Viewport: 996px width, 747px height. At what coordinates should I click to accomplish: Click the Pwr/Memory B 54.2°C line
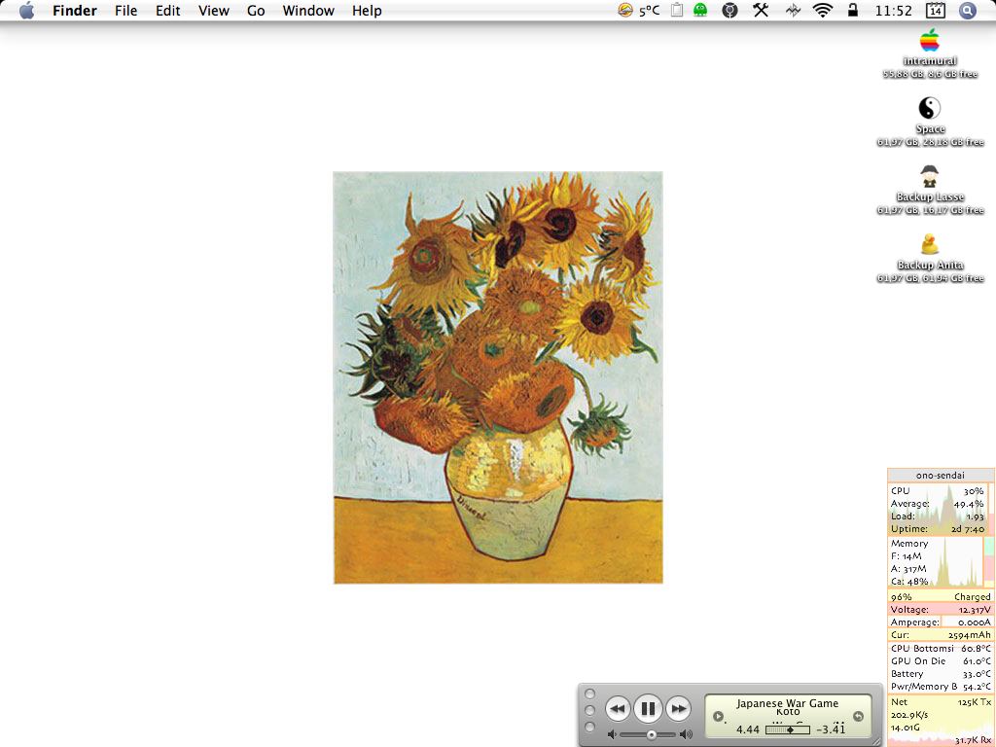[x=941, y=687]
